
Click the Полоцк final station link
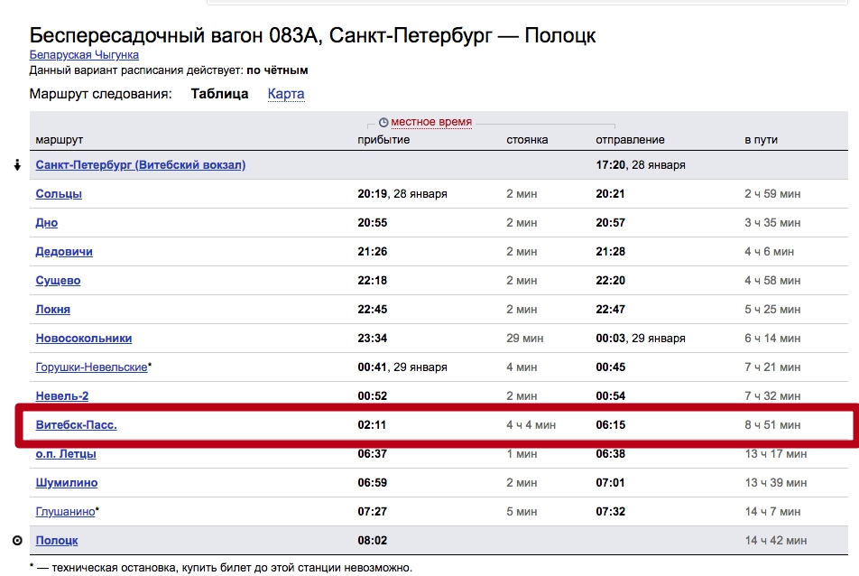point(56,541)
